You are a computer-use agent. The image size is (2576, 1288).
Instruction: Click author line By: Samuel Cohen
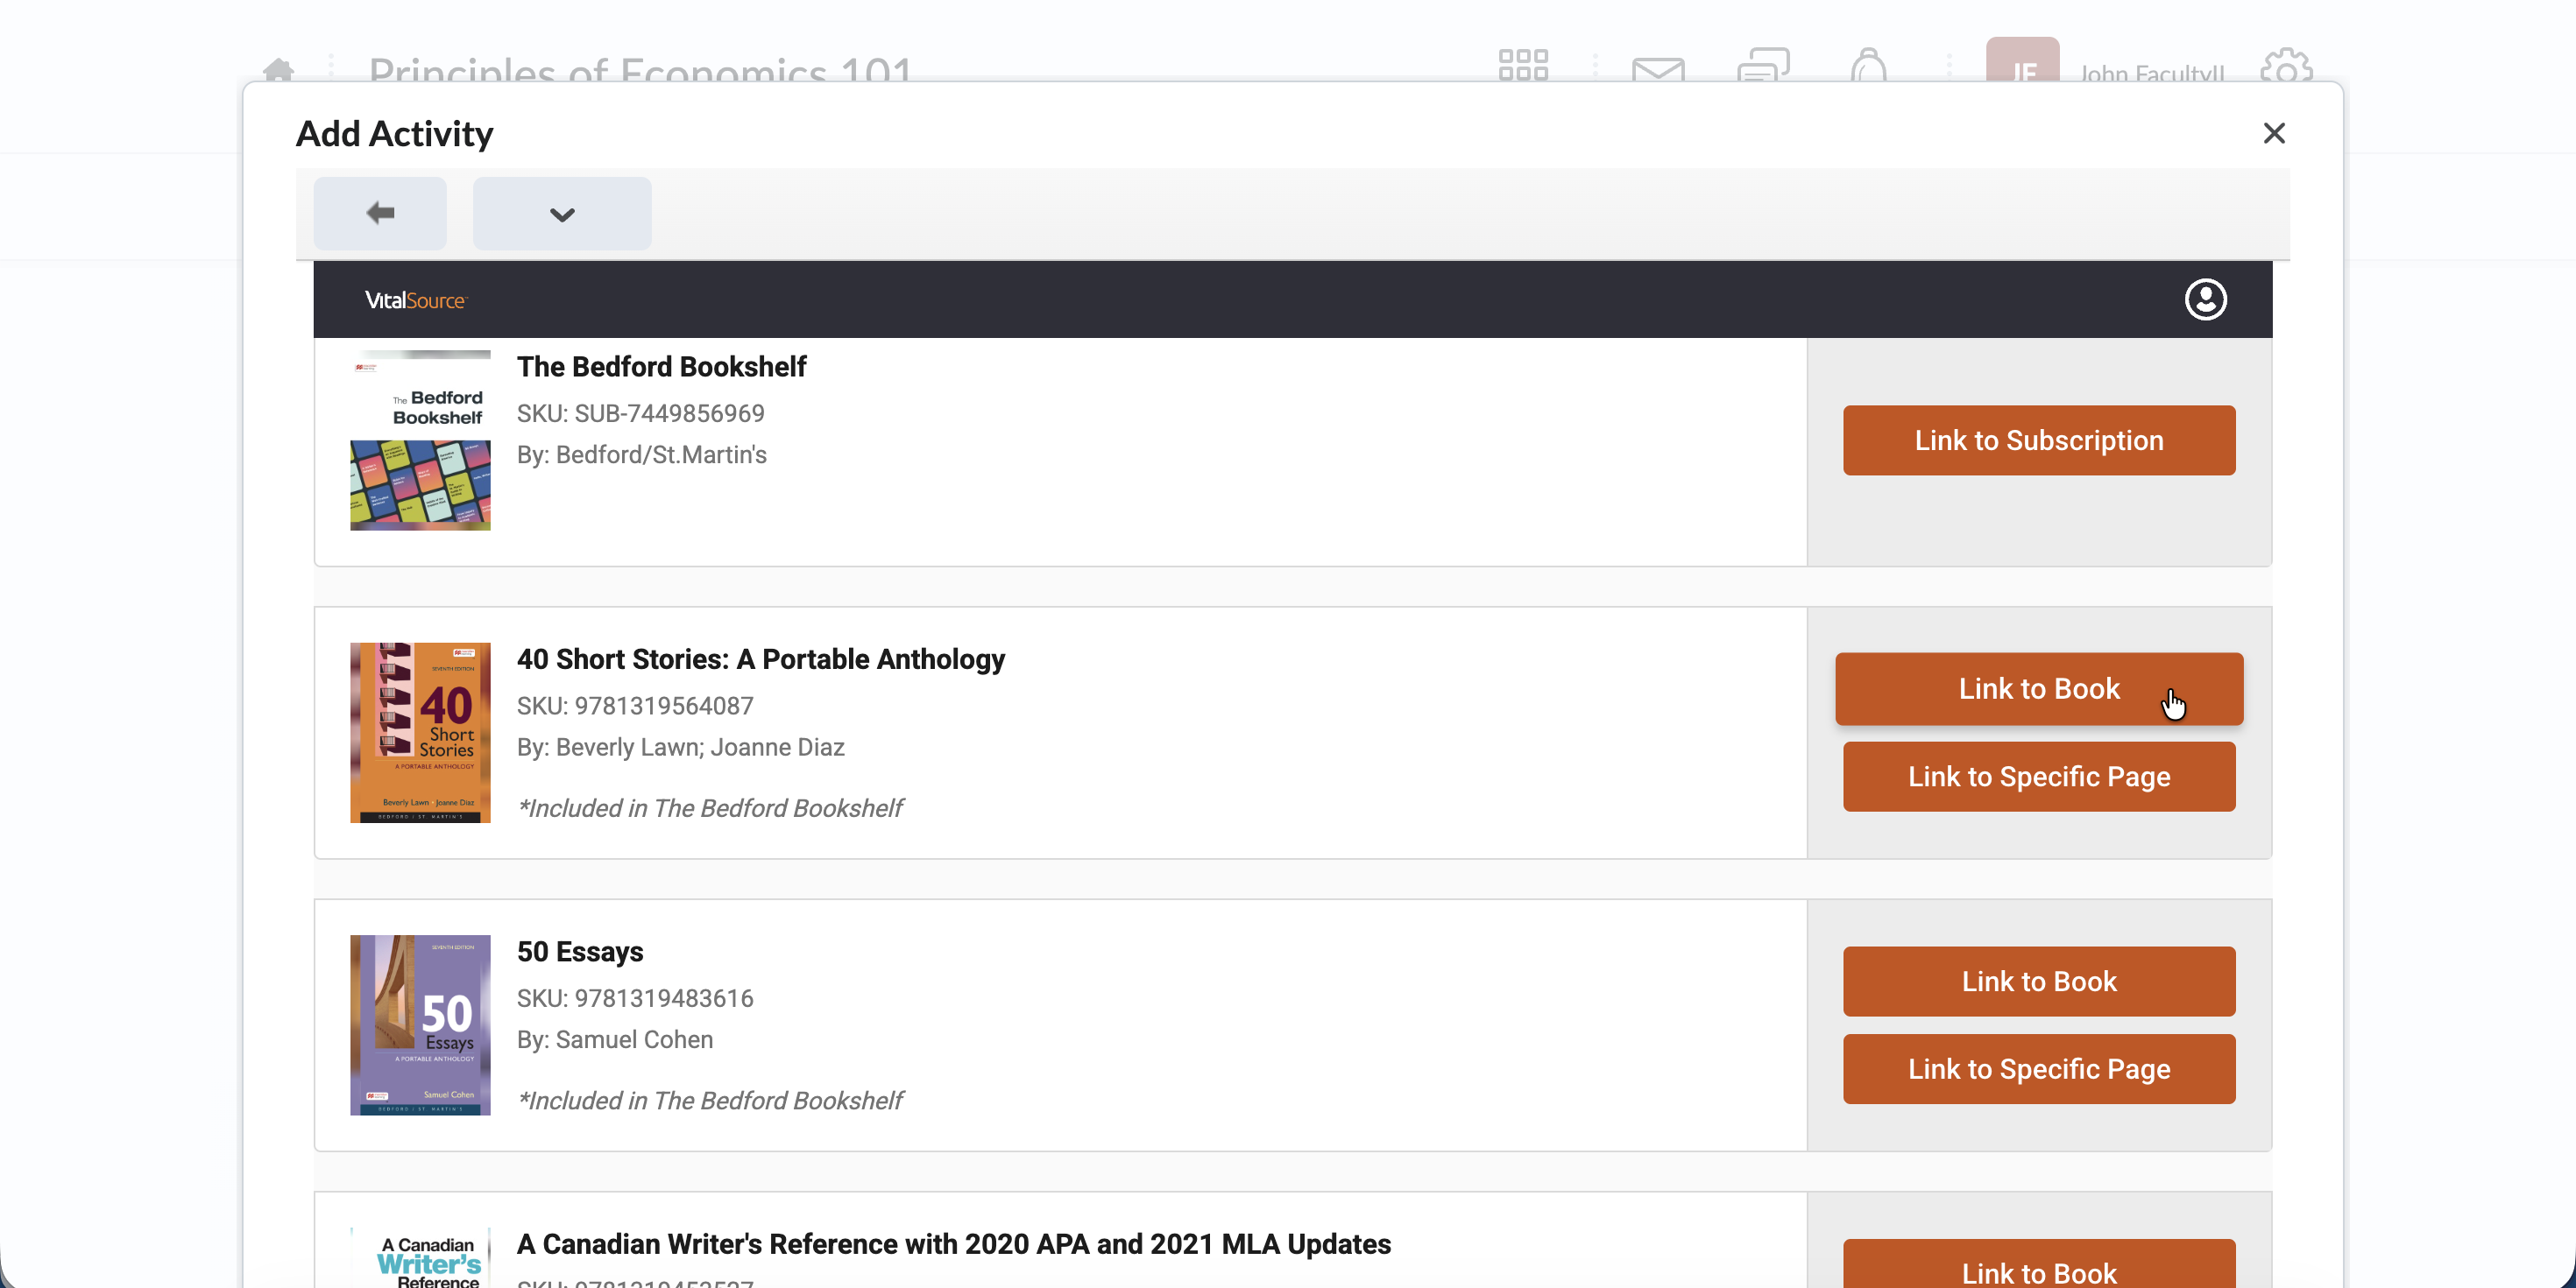point(615,1040)
